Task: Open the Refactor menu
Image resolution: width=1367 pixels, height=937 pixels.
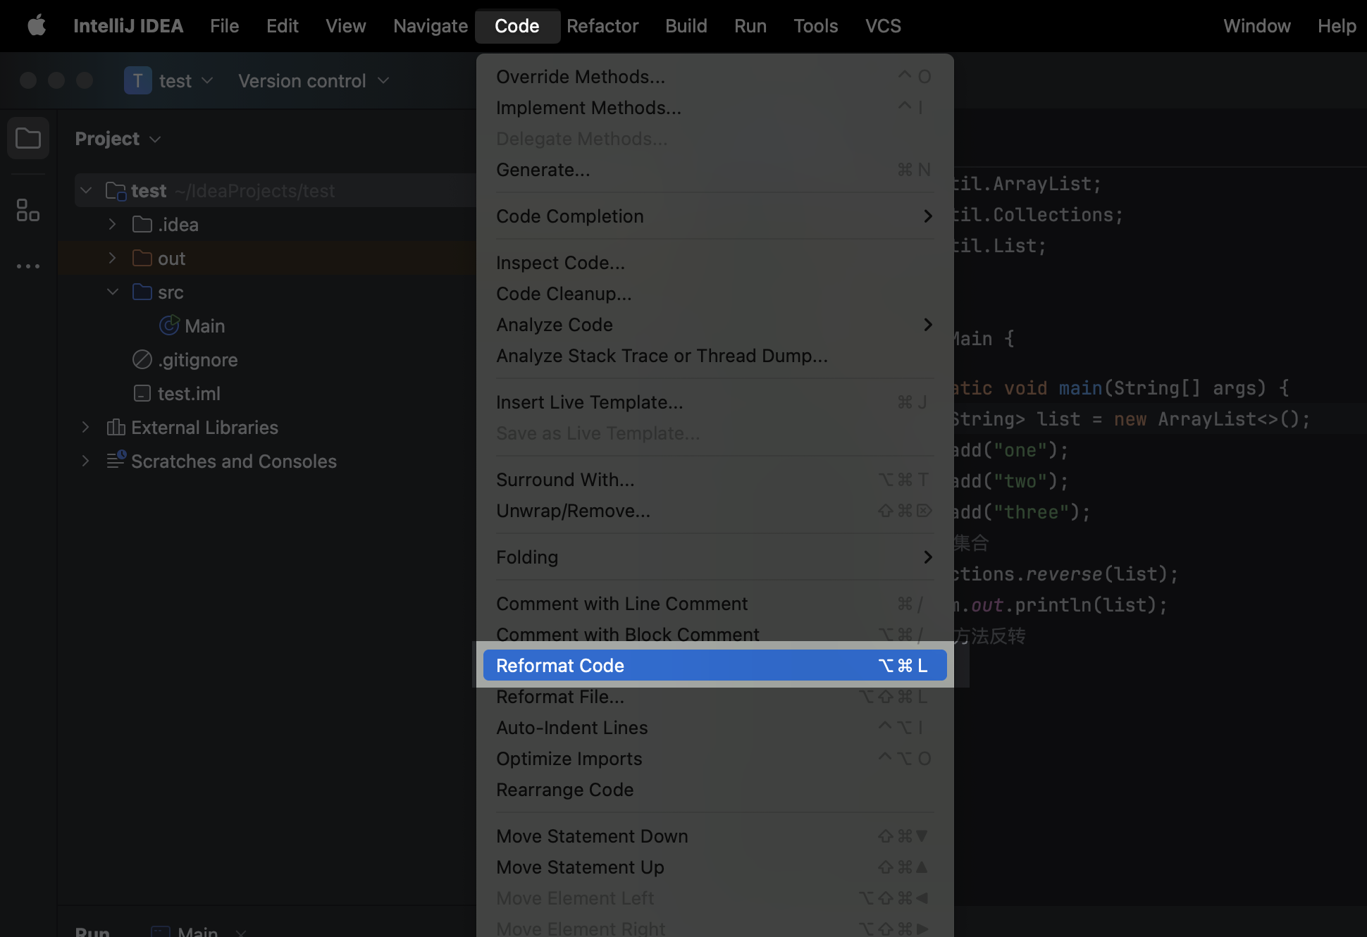Action: (x=602, y=26)
